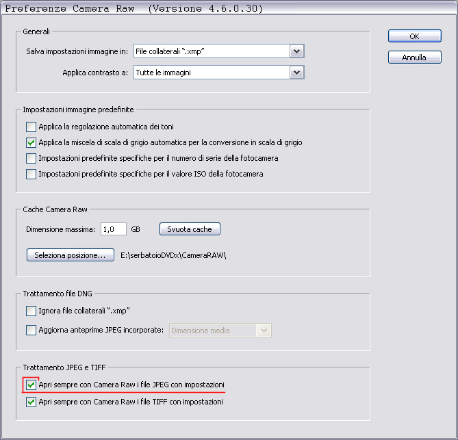
Task: Uncheck always open TIFF files with Camera Raw
Action: click(31, 402)
